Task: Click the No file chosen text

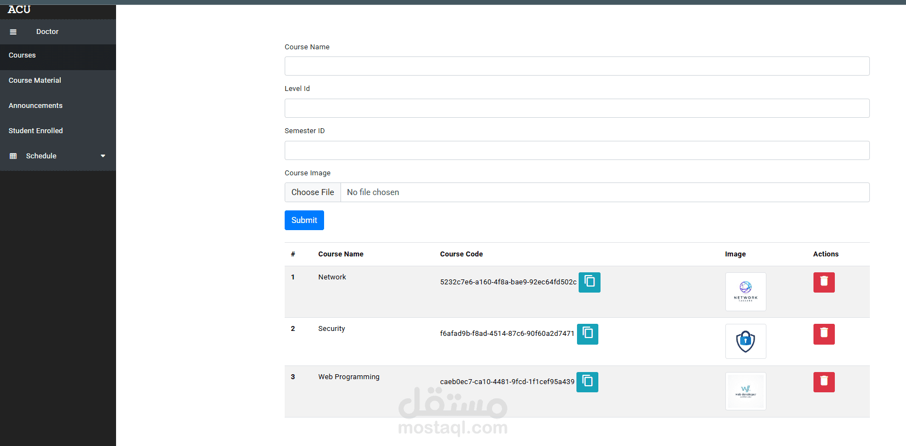Action: pos(373,192)
